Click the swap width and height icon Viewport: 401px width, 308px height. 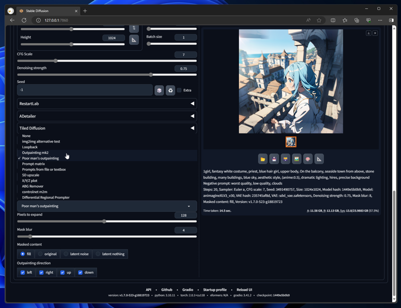(x=134, y=28)
